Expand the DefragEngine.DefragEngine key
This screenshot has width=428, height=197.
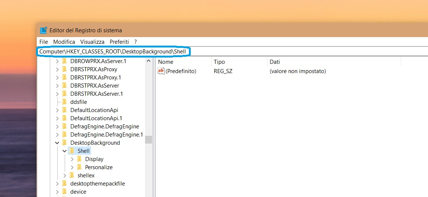tap(57, 127)
